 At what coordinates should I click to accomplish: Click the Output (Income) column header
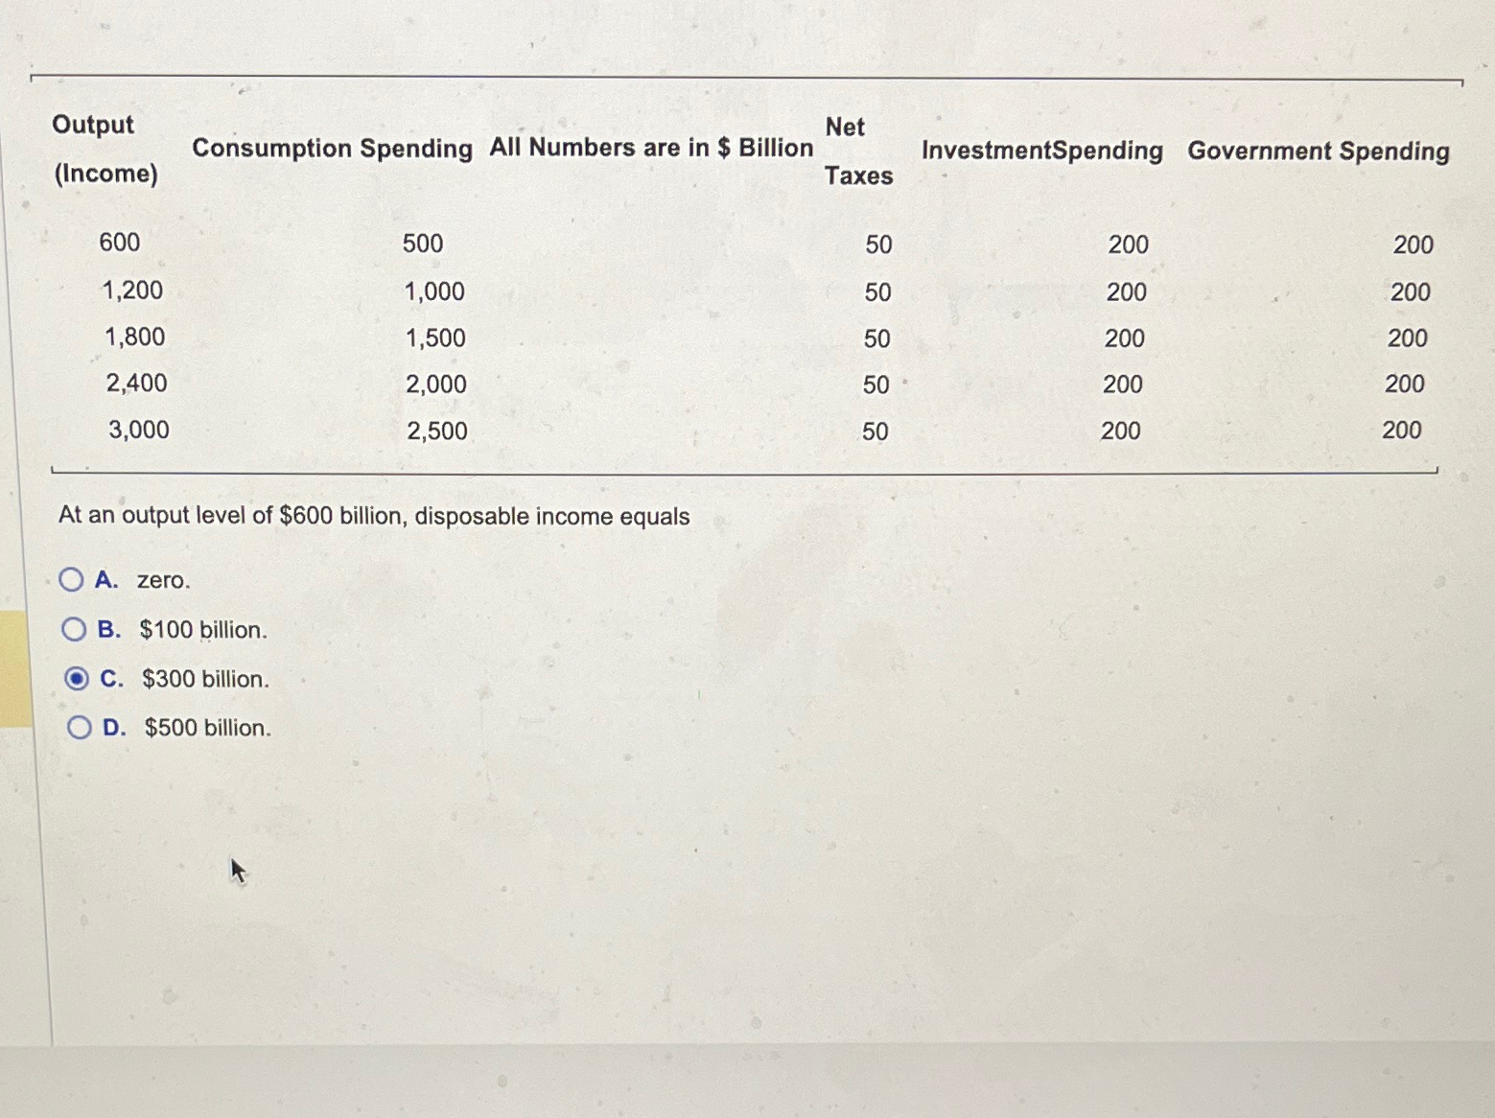pos(105,149)
